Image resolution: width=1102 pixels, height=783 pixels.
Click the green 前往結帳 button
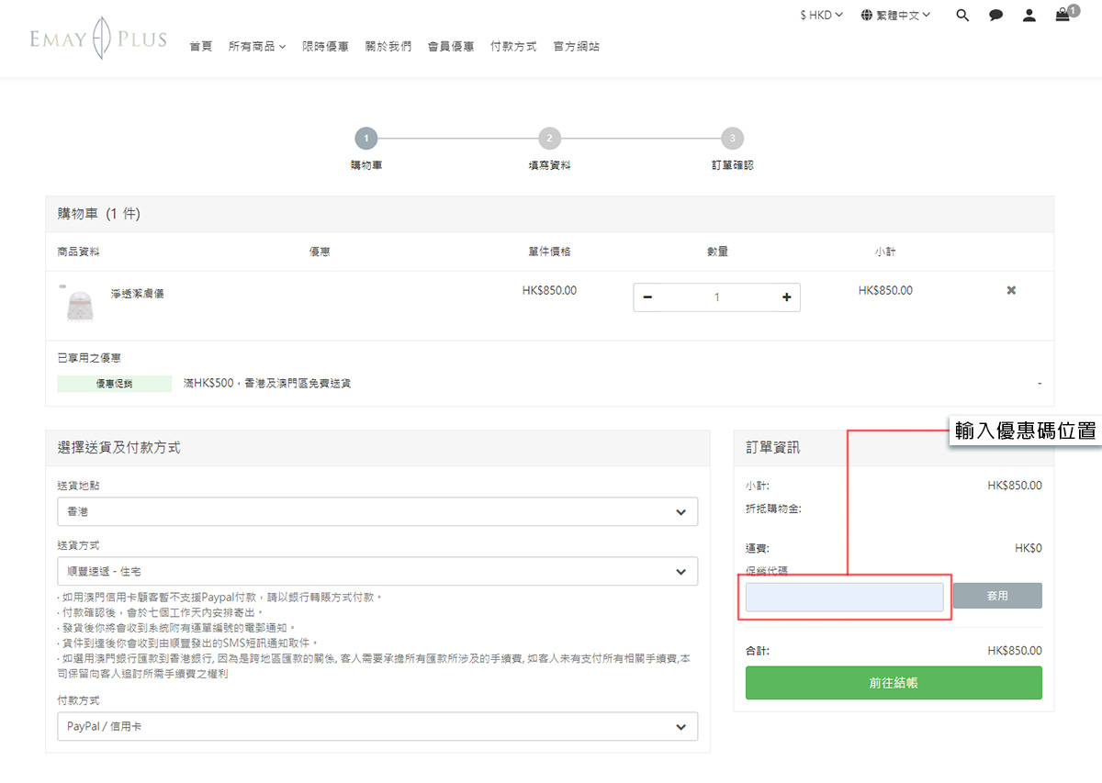[x=894, y=683]
